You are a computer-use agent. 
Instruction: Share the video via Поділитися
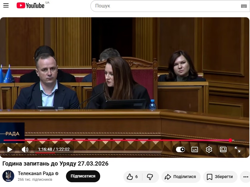(x=181, y=177)
